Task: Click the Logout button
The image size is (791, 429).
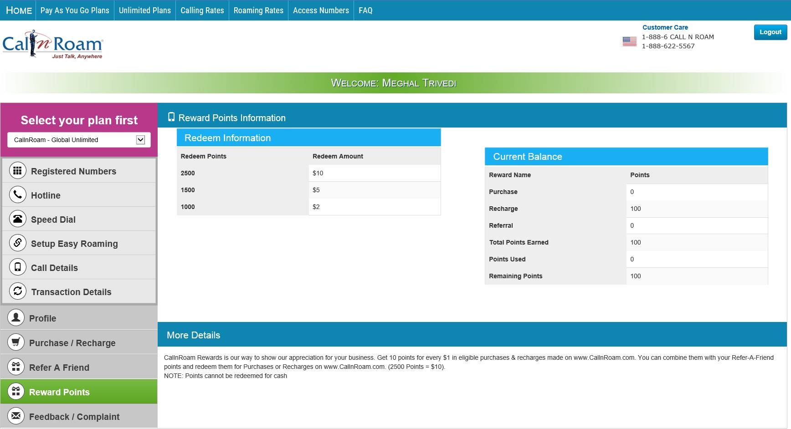Action: (770, 32)
